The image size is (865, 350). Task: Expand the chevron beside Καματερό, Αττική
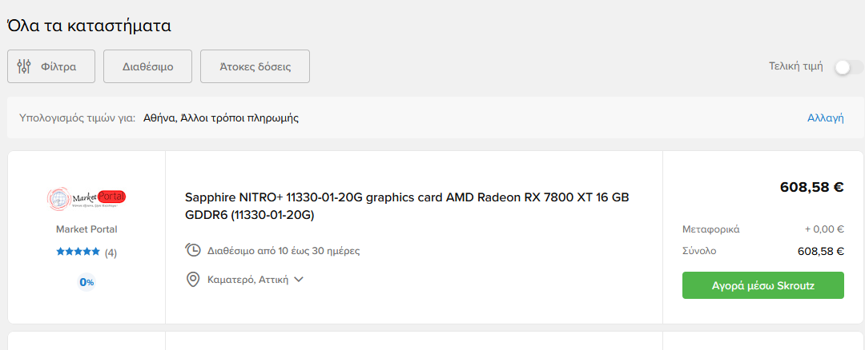point(299,280)
